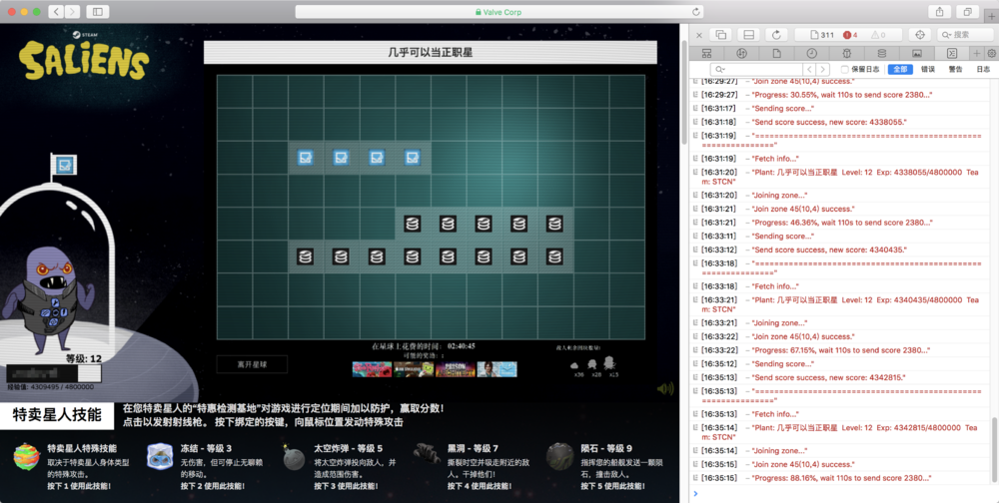Open the Timelines clock tab icon

click(811, 53)
